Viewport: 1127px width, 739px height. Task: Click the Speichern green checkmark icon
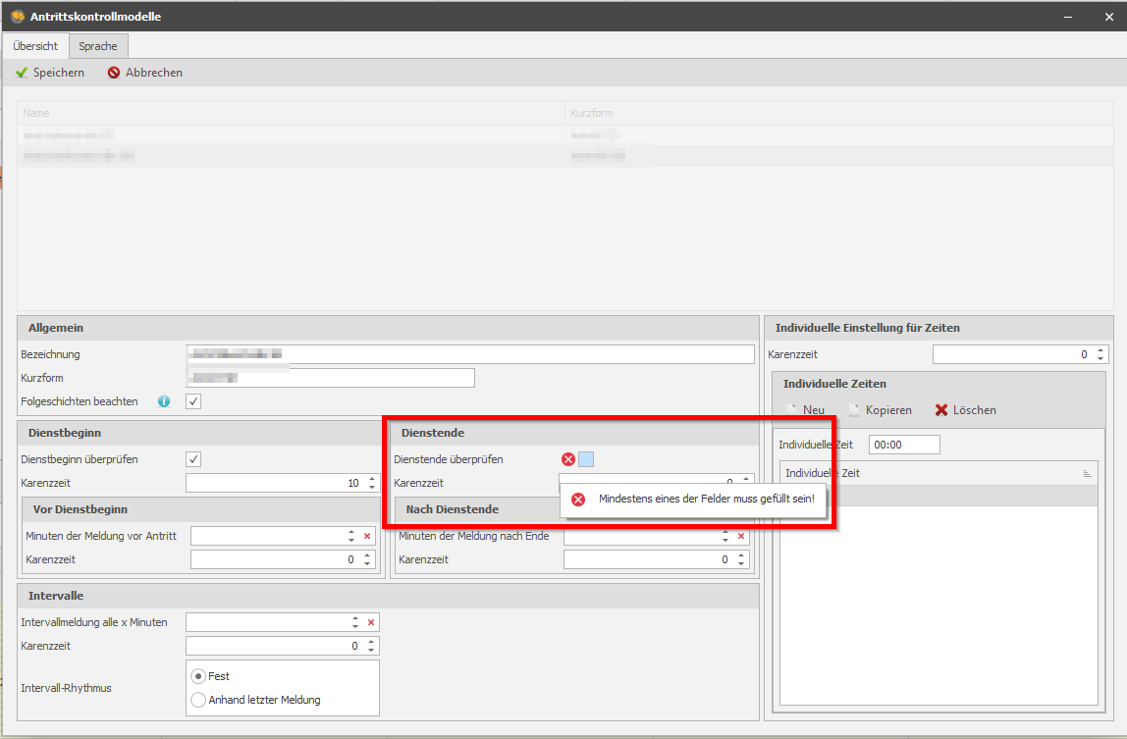coord(22,73)
